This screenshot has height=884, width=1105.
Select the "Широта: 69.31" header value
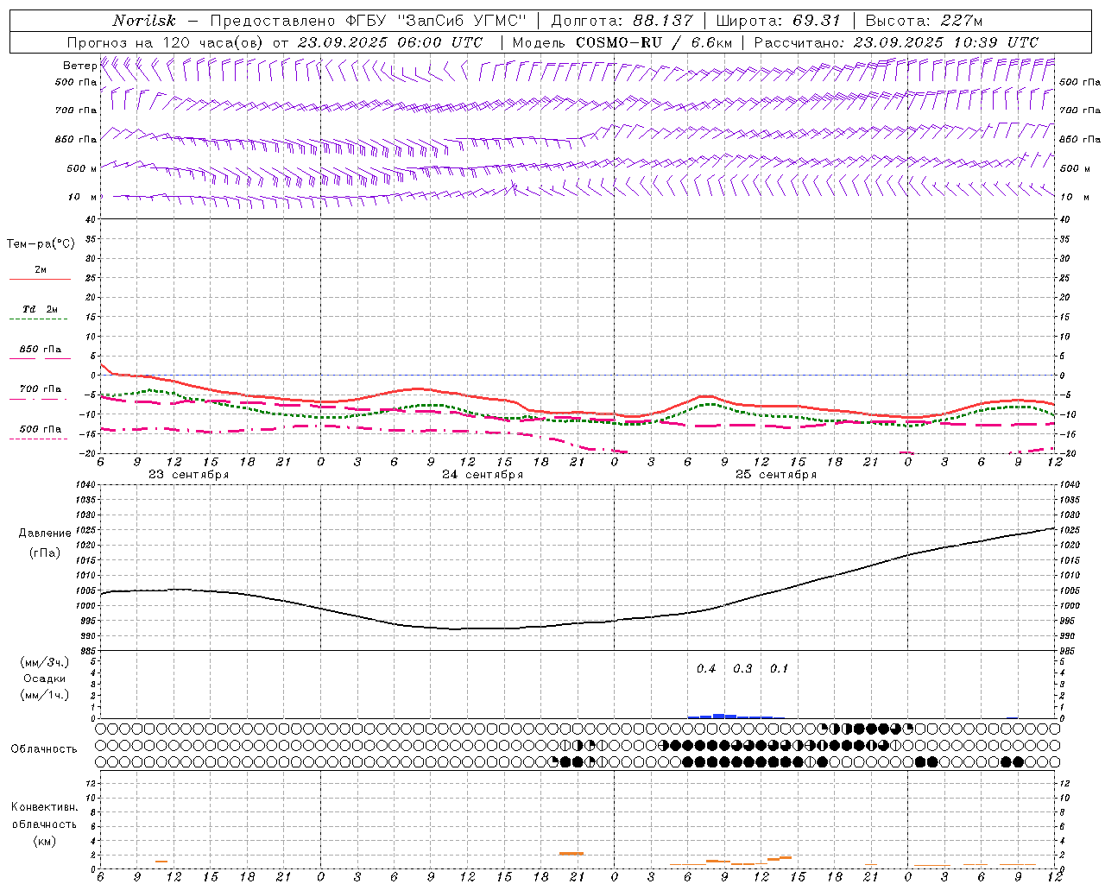click(x=779, y=21)
